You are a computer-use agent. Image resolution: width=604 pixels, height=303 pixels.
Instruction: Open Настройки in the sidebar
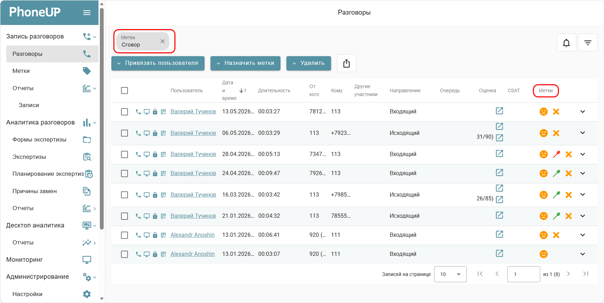(x=52, y=294)
